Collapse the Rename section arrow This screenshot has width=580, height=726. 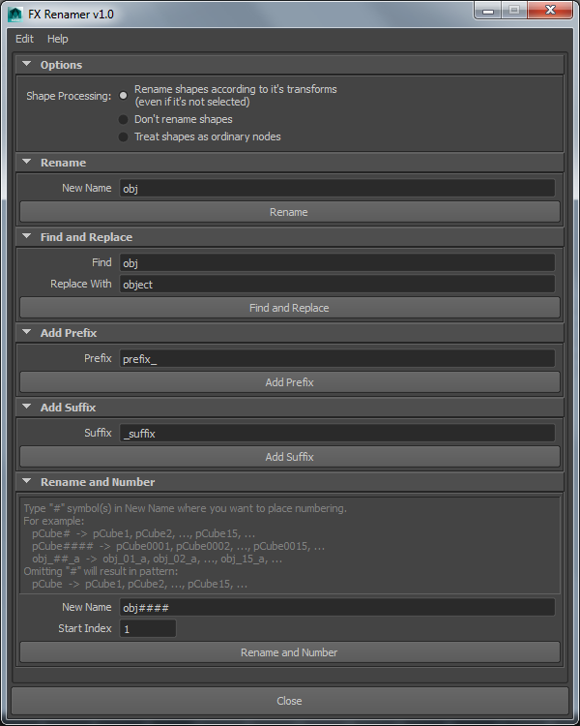pos(27,163)
